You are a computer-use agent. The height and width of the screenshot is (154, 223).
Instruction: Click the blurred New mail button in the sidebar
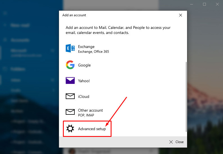click(20, 25)
